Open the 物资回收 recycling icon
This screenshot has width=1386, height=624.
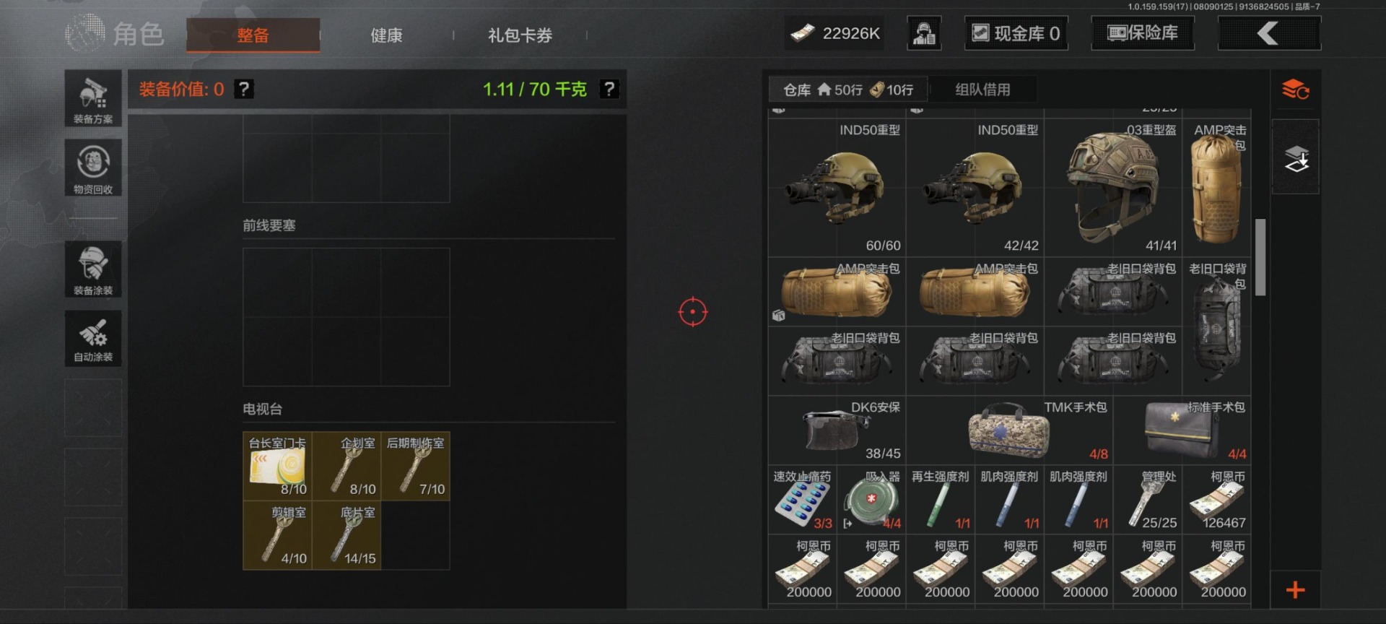point(93,168)
